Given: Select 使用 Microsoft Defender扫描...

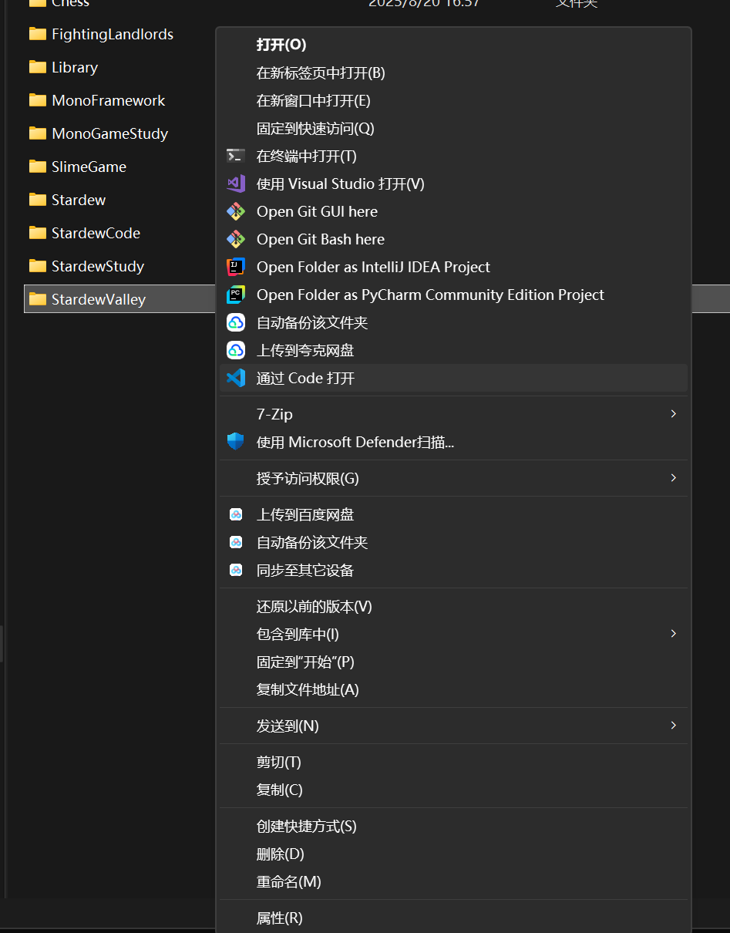Looking at the screenshot, I should point(453,442).
